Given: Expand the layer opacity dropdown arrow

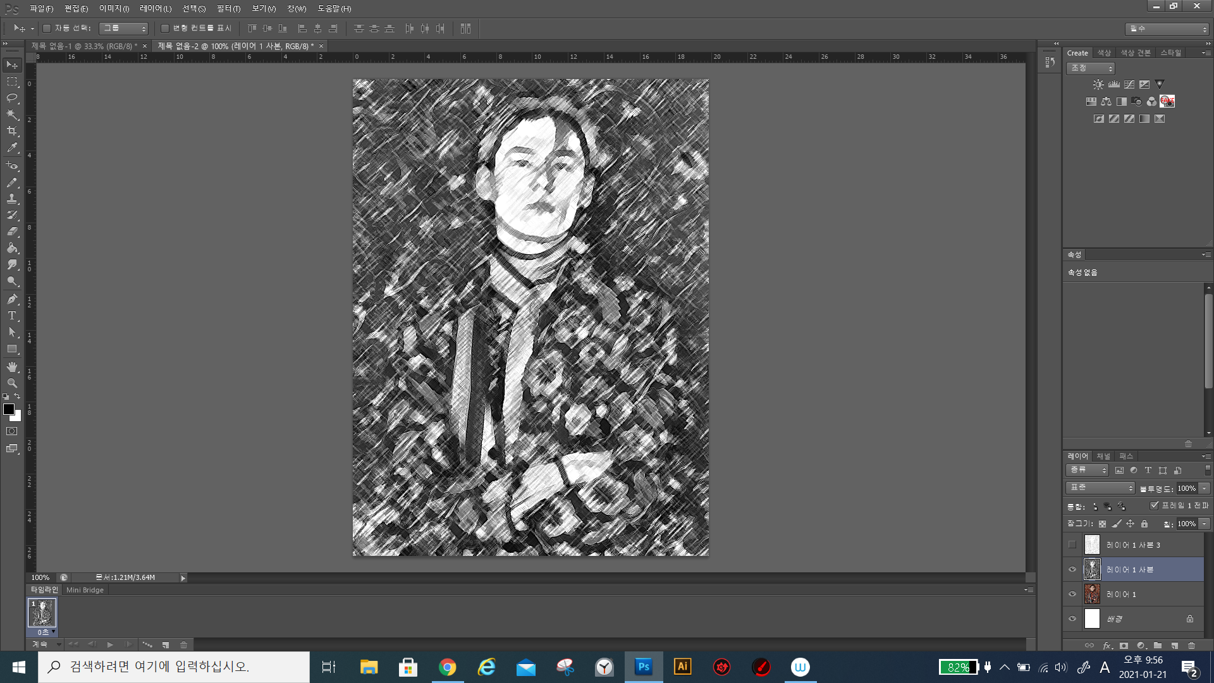Looking at the screenshot, I should point(1205,488).
